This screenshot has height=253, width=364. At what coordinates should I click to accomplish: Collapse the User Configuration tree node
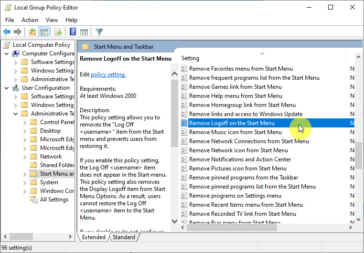click(x=7, y=88)
